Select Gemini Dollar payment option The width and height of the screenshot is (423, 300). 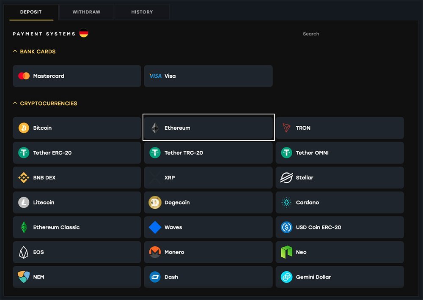(339, 277)
